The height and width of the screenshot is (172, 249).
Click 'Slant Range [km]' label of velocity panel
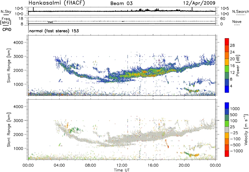click(9, 130)
